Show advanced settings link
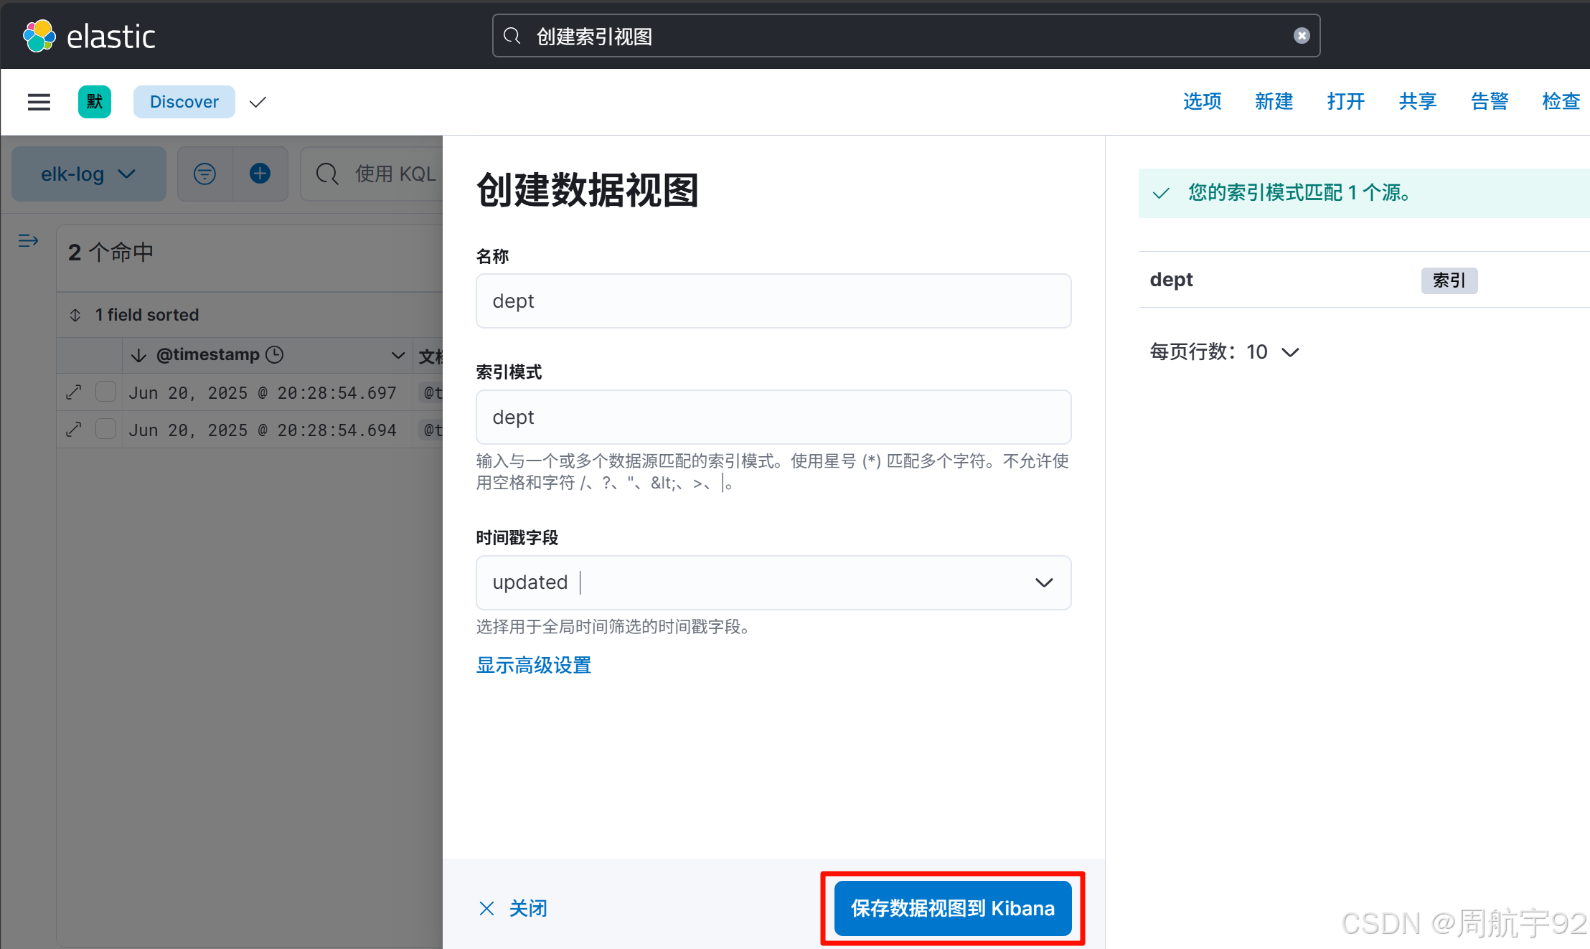This screenshot has height=949, width=1590. [534, 665]
